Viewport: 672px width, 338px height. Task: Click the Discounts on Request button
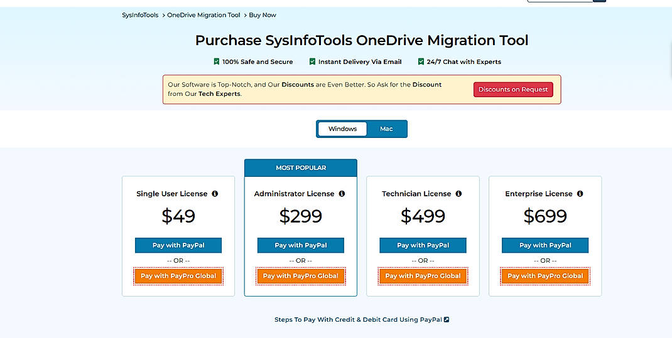(513, 90)
